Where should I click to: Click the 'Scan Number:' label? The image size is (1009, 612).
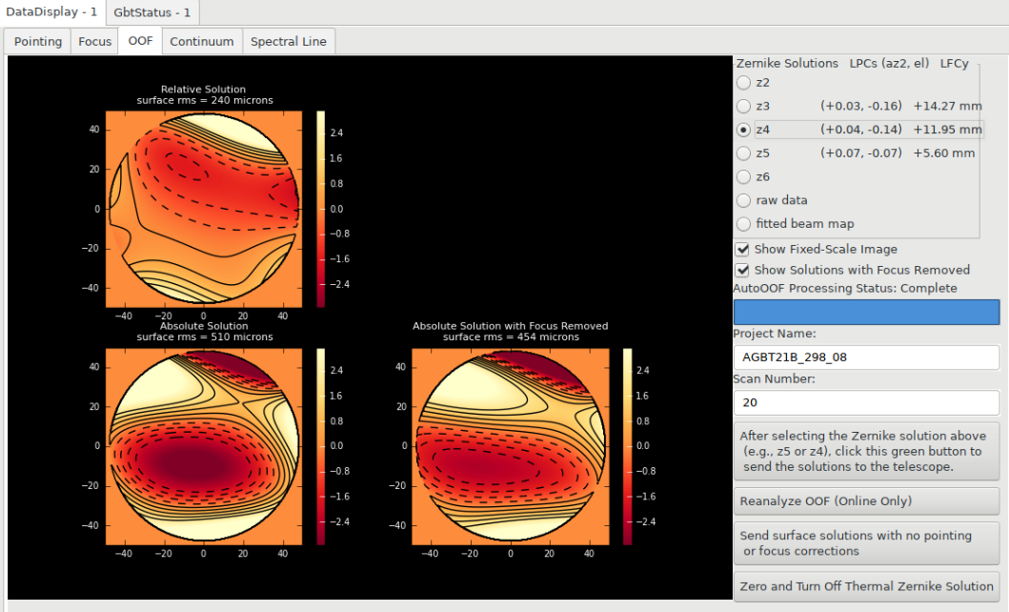coord(774,379)
